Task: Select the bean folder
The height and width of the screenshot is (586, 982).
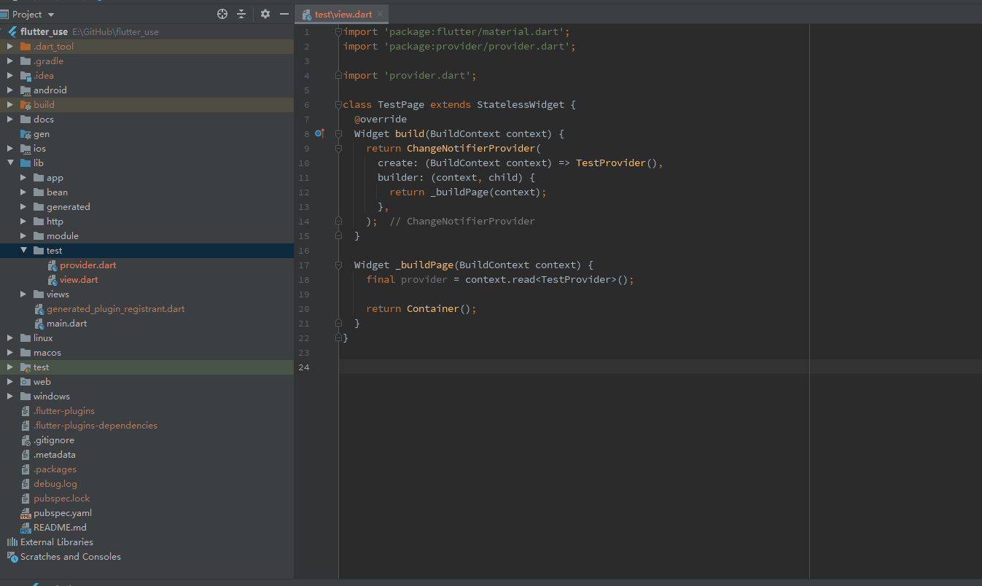Action: point(57,192)
